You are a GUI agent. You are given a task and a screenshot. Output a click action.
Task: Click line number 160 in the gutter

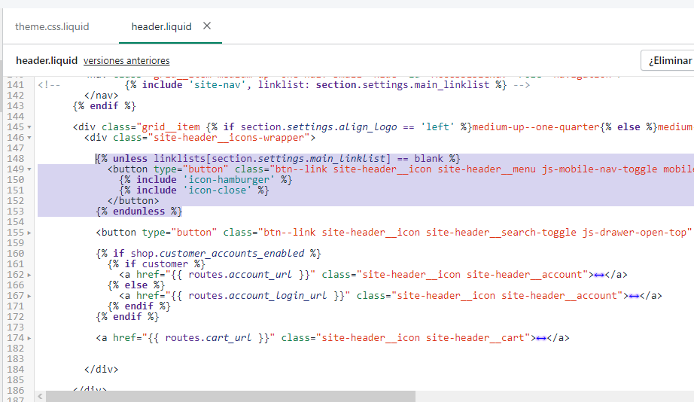coord(16,253)
